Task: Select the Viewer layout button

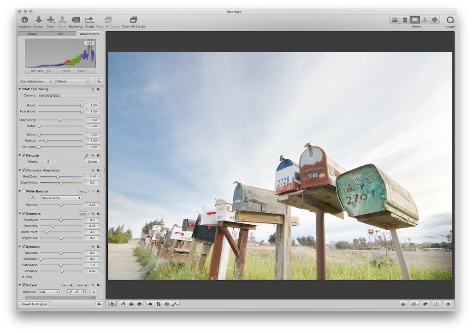Action: click(x=414, y=19)
